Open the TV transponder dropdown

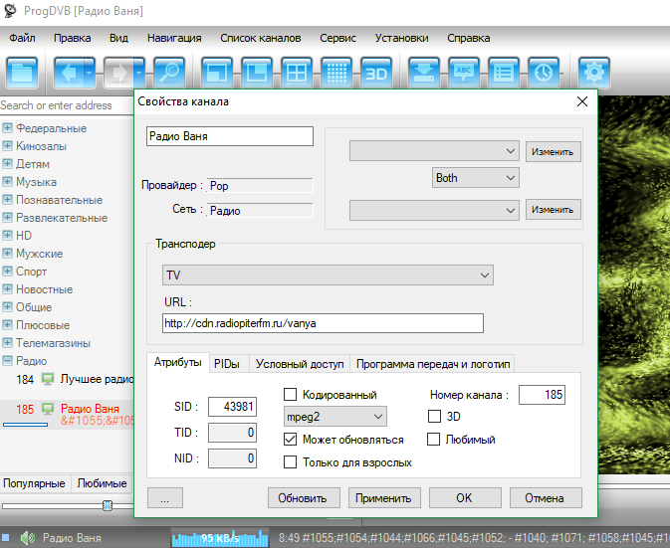click(329, 274)
